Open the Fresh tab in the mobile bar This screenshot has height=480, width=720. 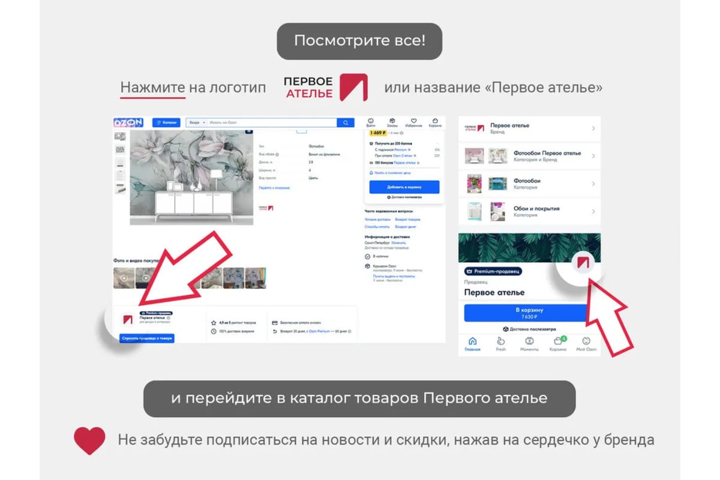(x=501, y=344)
